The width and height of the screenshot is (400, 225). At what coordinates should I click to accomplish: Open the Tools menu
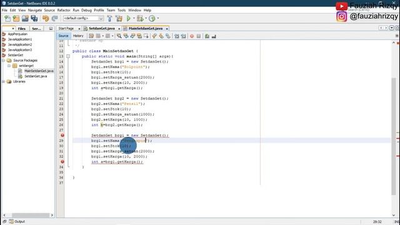coord(121,10)
